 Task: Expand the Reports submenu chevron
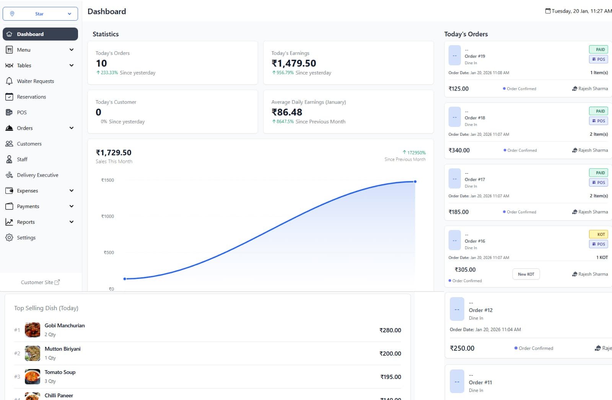72,222
